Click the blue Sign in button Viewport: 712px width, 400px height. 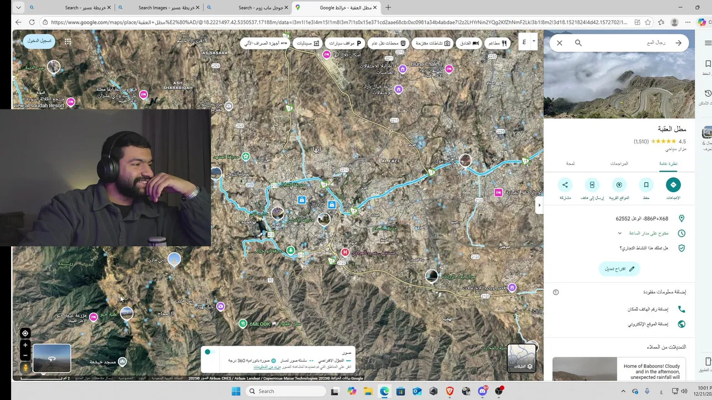(x=39, y=41)
